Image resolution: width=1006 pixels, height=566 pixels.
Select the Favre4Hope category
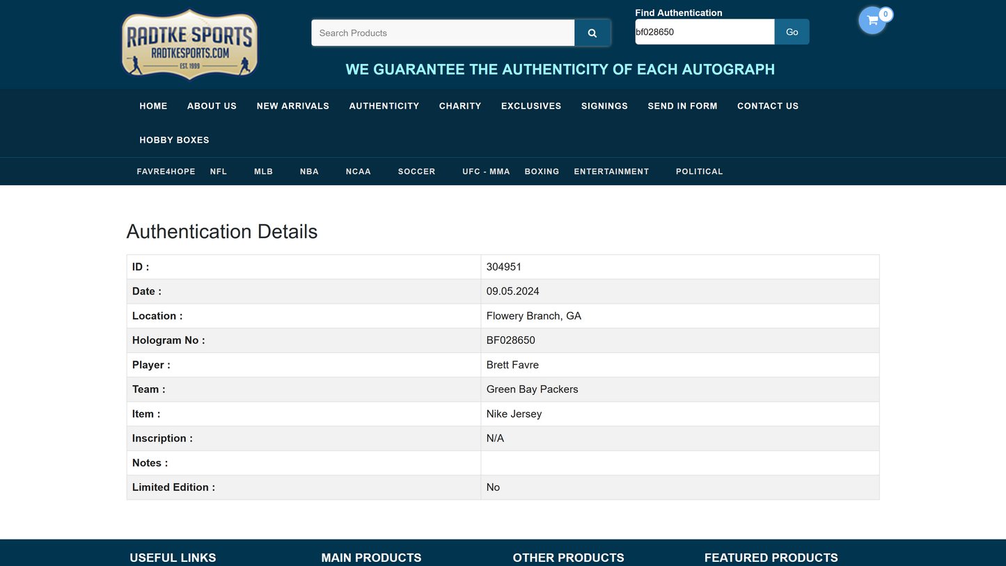pos(166,171)
